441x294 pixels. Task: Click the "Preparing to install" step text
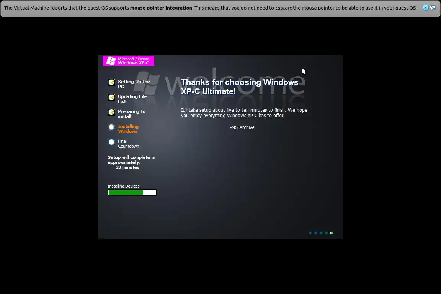[x=132, y=114]
